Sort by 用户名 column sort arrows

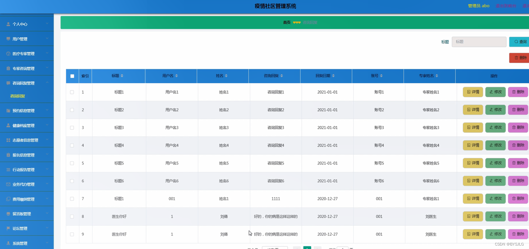[x=176, y=76]
